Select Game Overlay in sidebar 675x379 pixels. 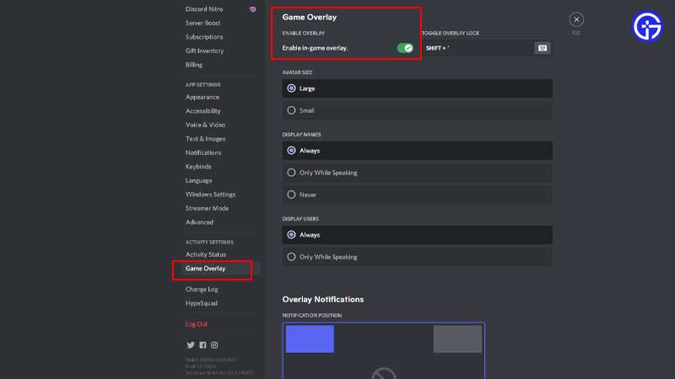(x=205, y=269)
